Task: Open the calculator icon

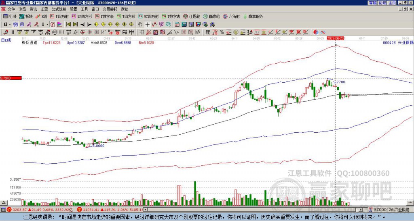Action: click(x=184, y=25)
